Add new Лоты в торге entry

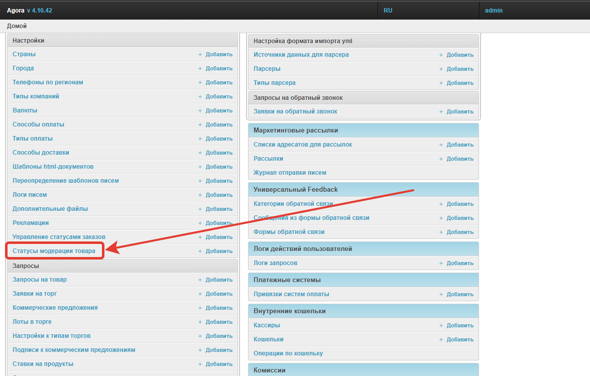(x=215, y=322)
